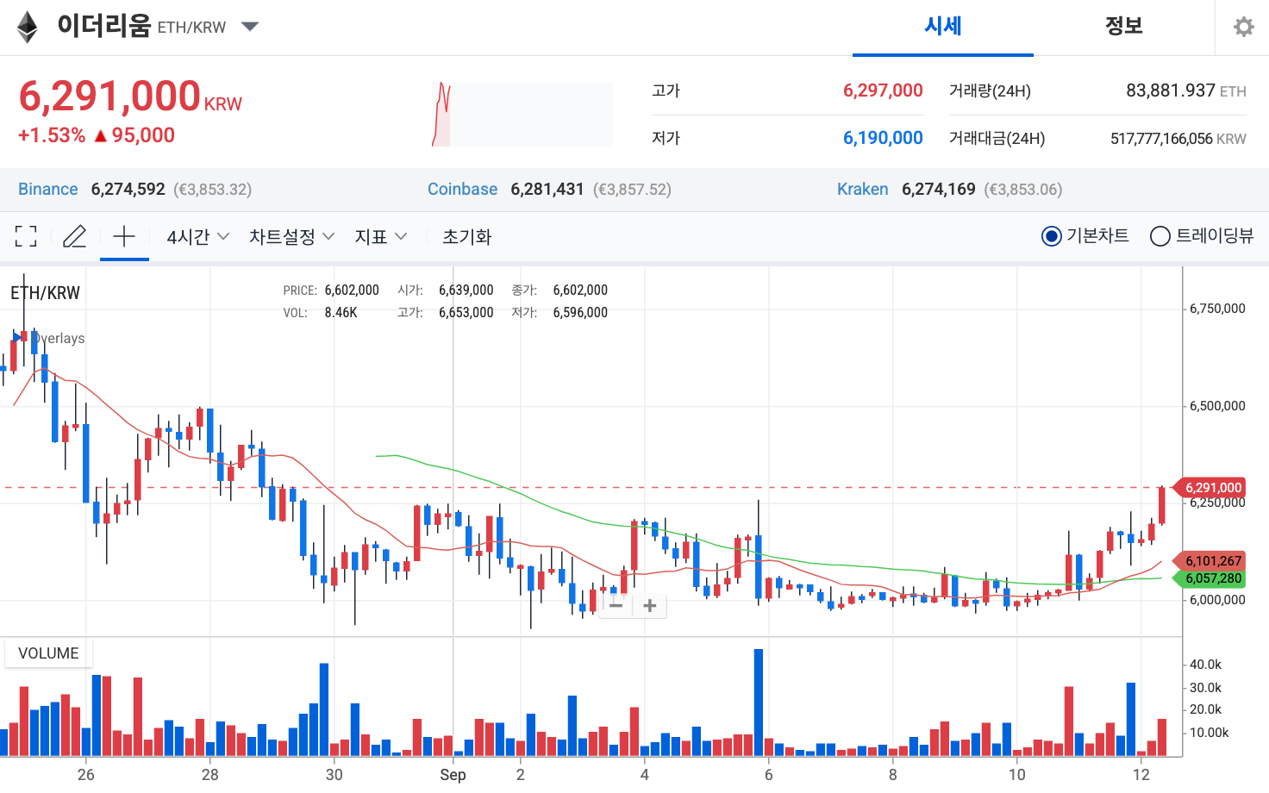Open the 정보 tab

tap(1123, 27)
